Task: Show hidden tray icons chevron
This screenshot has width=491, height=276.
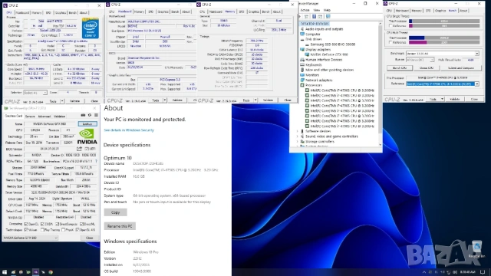Action: [x=424, y=272]
